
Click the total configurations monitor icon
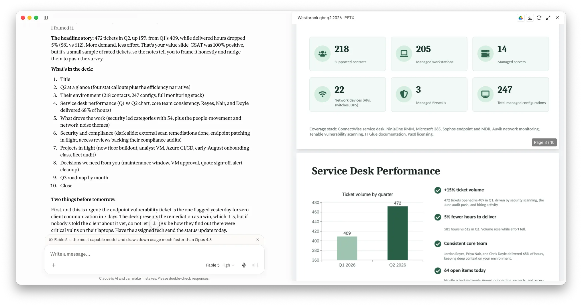(485, 94)
